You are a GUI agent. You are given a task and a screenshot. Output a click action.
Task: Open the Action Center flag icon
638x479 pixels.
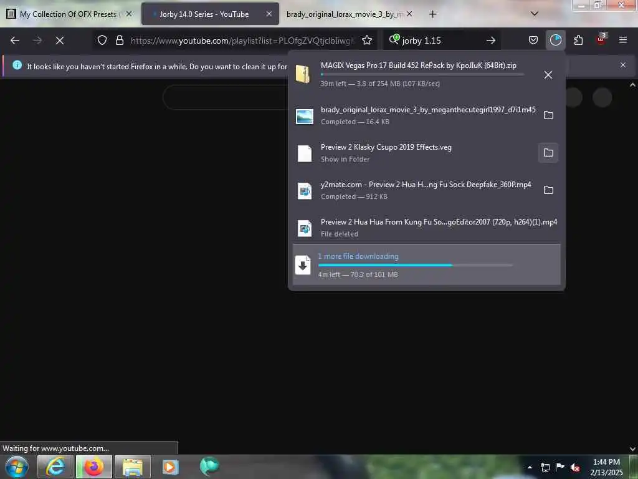coord(560,467)
